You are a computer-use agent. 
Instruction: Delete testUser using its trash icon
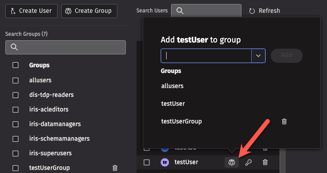[x=265, y=162]
